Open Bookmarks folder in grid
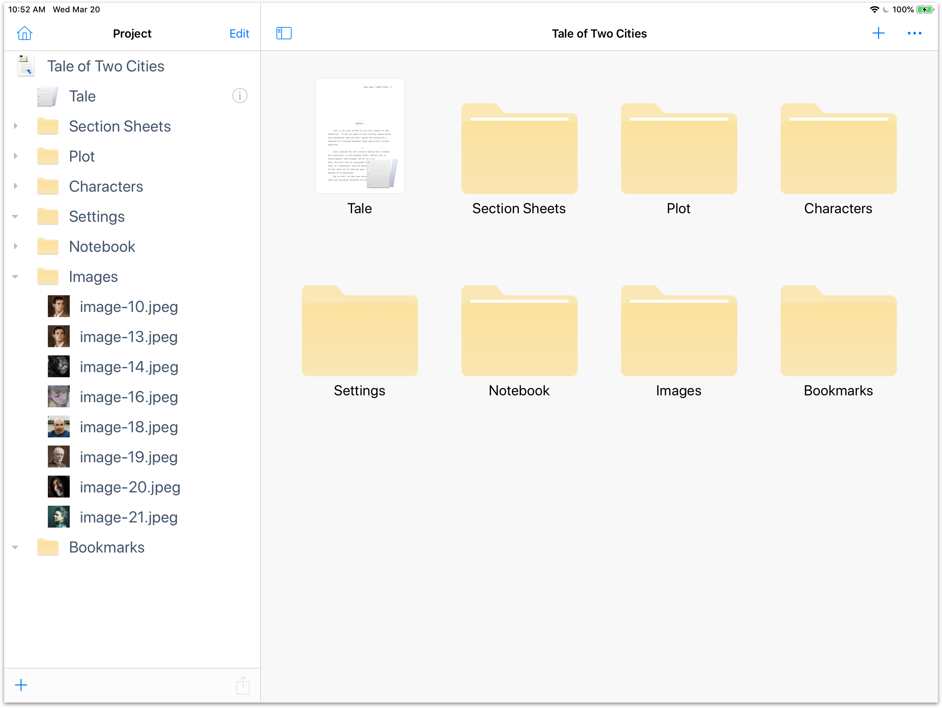The height and width of the screenshot is (708, 942). click(838, 330)
